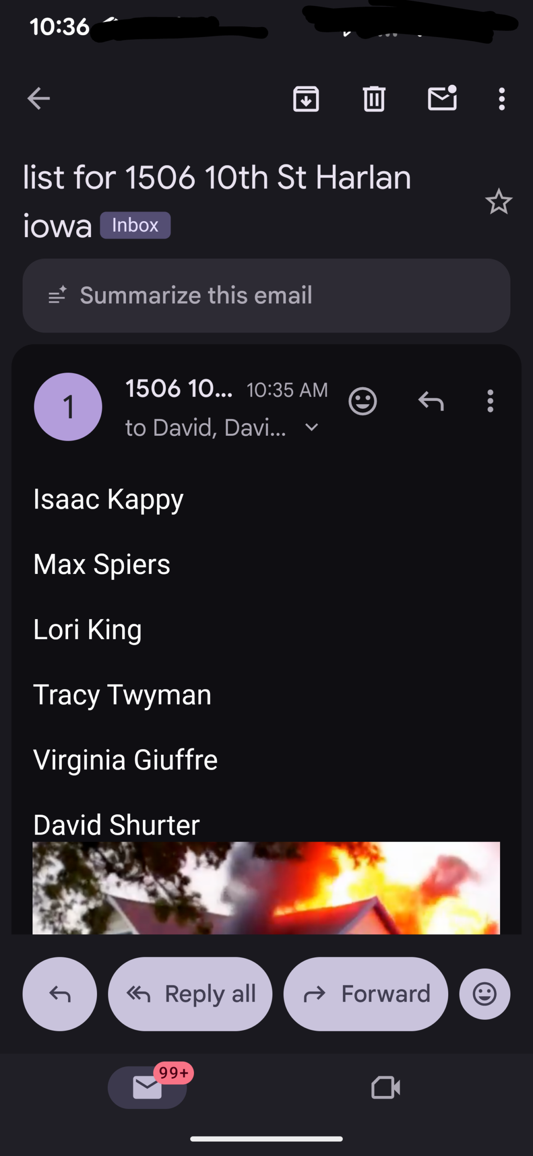Switch to the Mail tab
This screenshot has width=533, height=1156.
point(147,1087)
